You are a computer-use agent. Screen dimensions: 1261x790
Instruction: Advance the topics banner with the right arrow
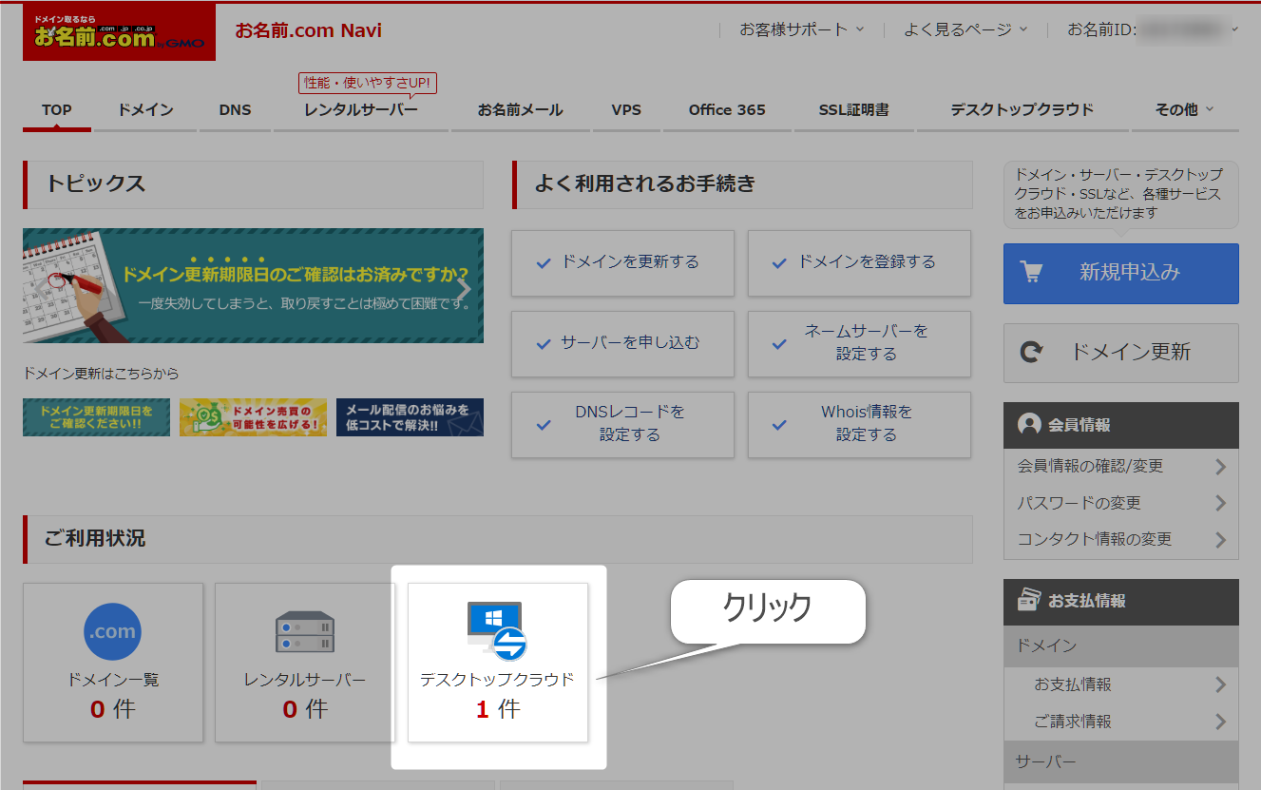464,288
